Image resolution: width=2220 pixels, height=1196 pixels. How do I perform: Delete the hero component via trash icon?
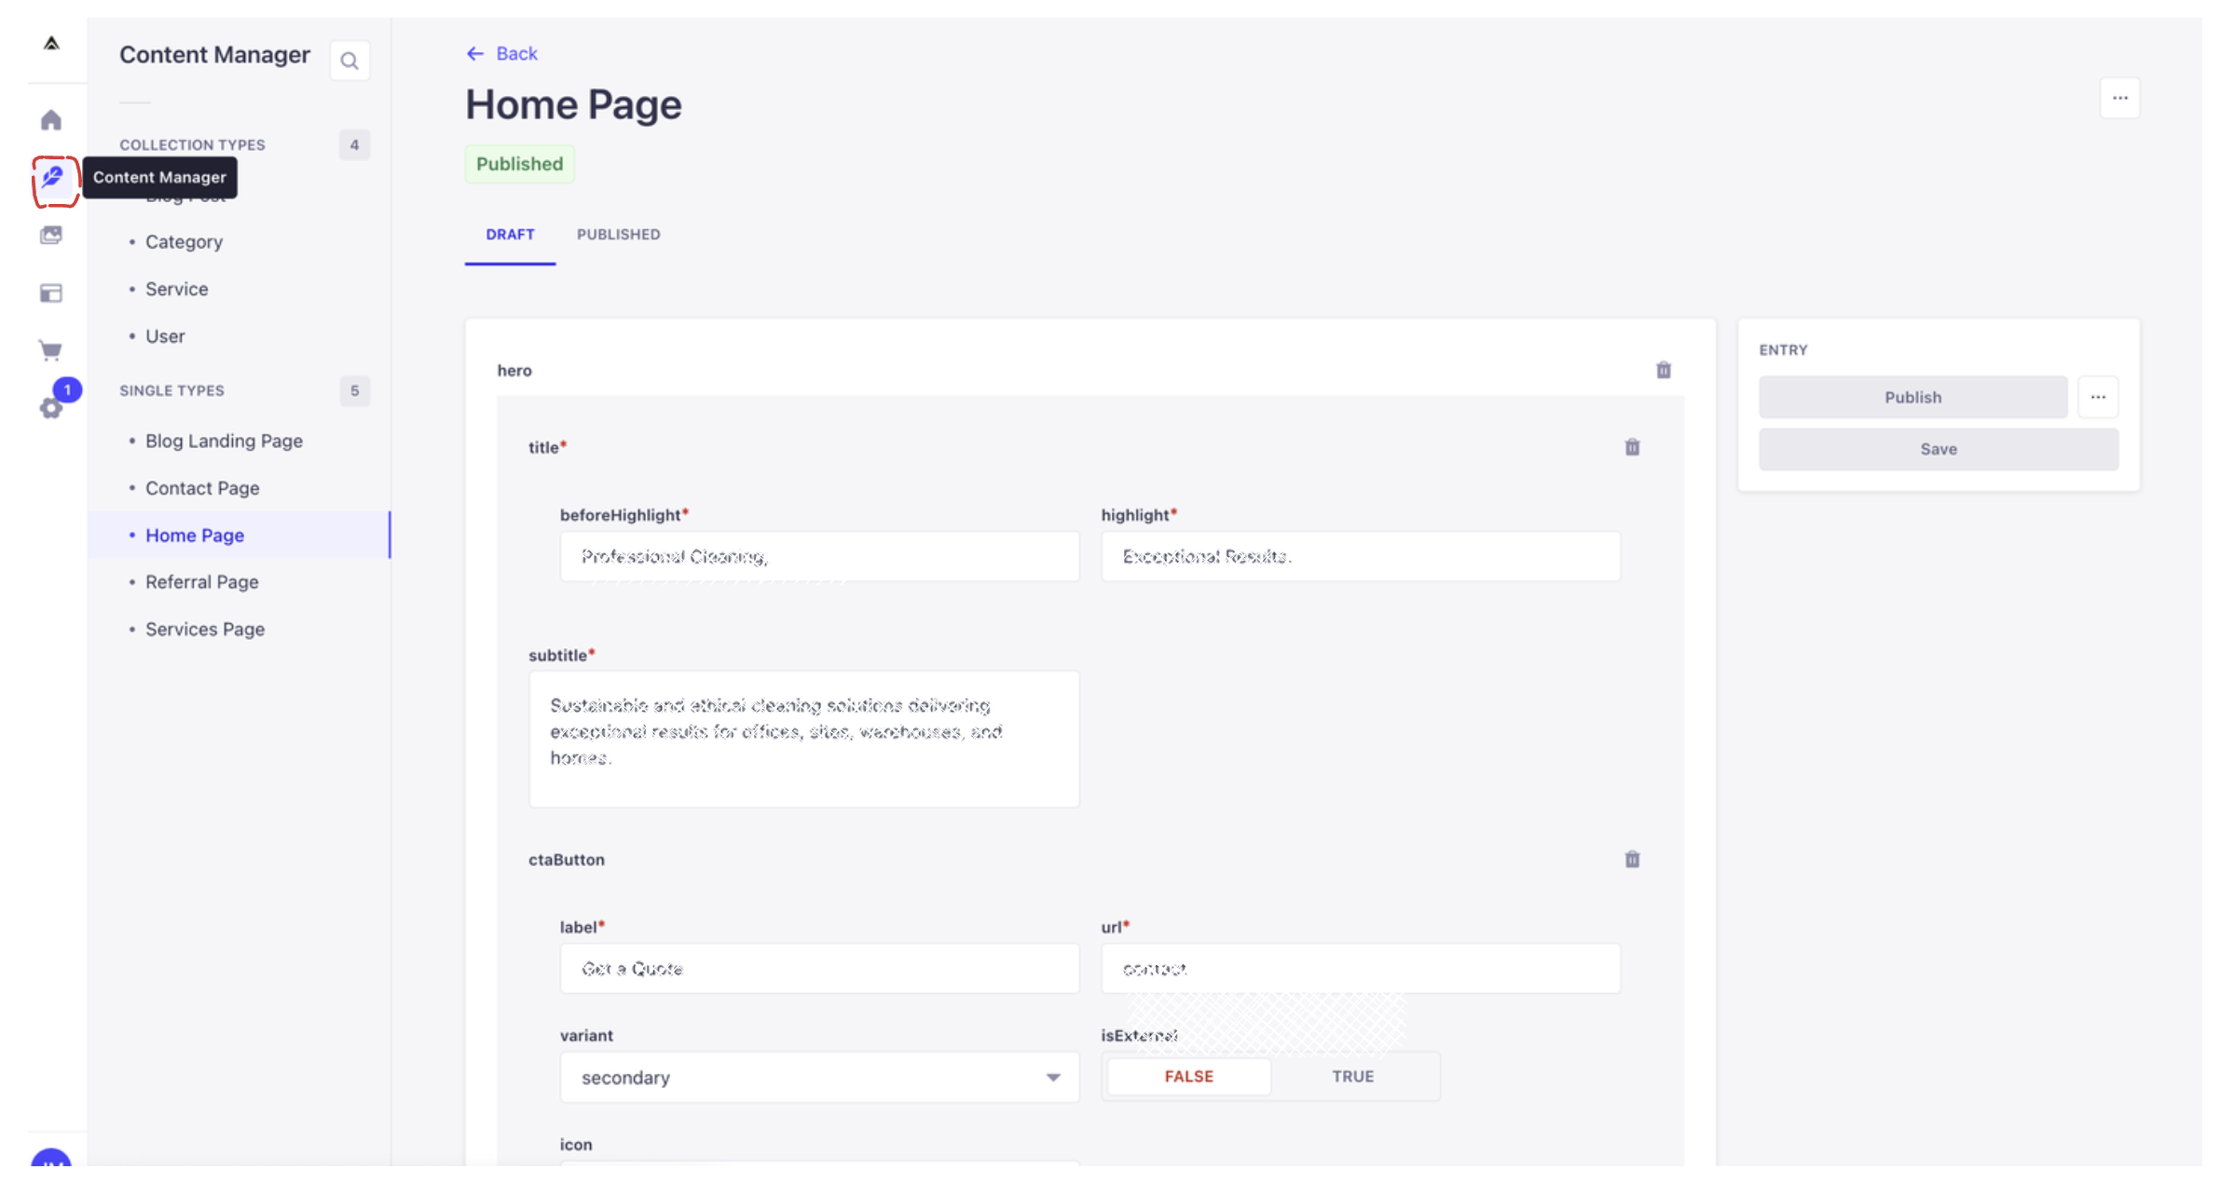point(1664,370)
